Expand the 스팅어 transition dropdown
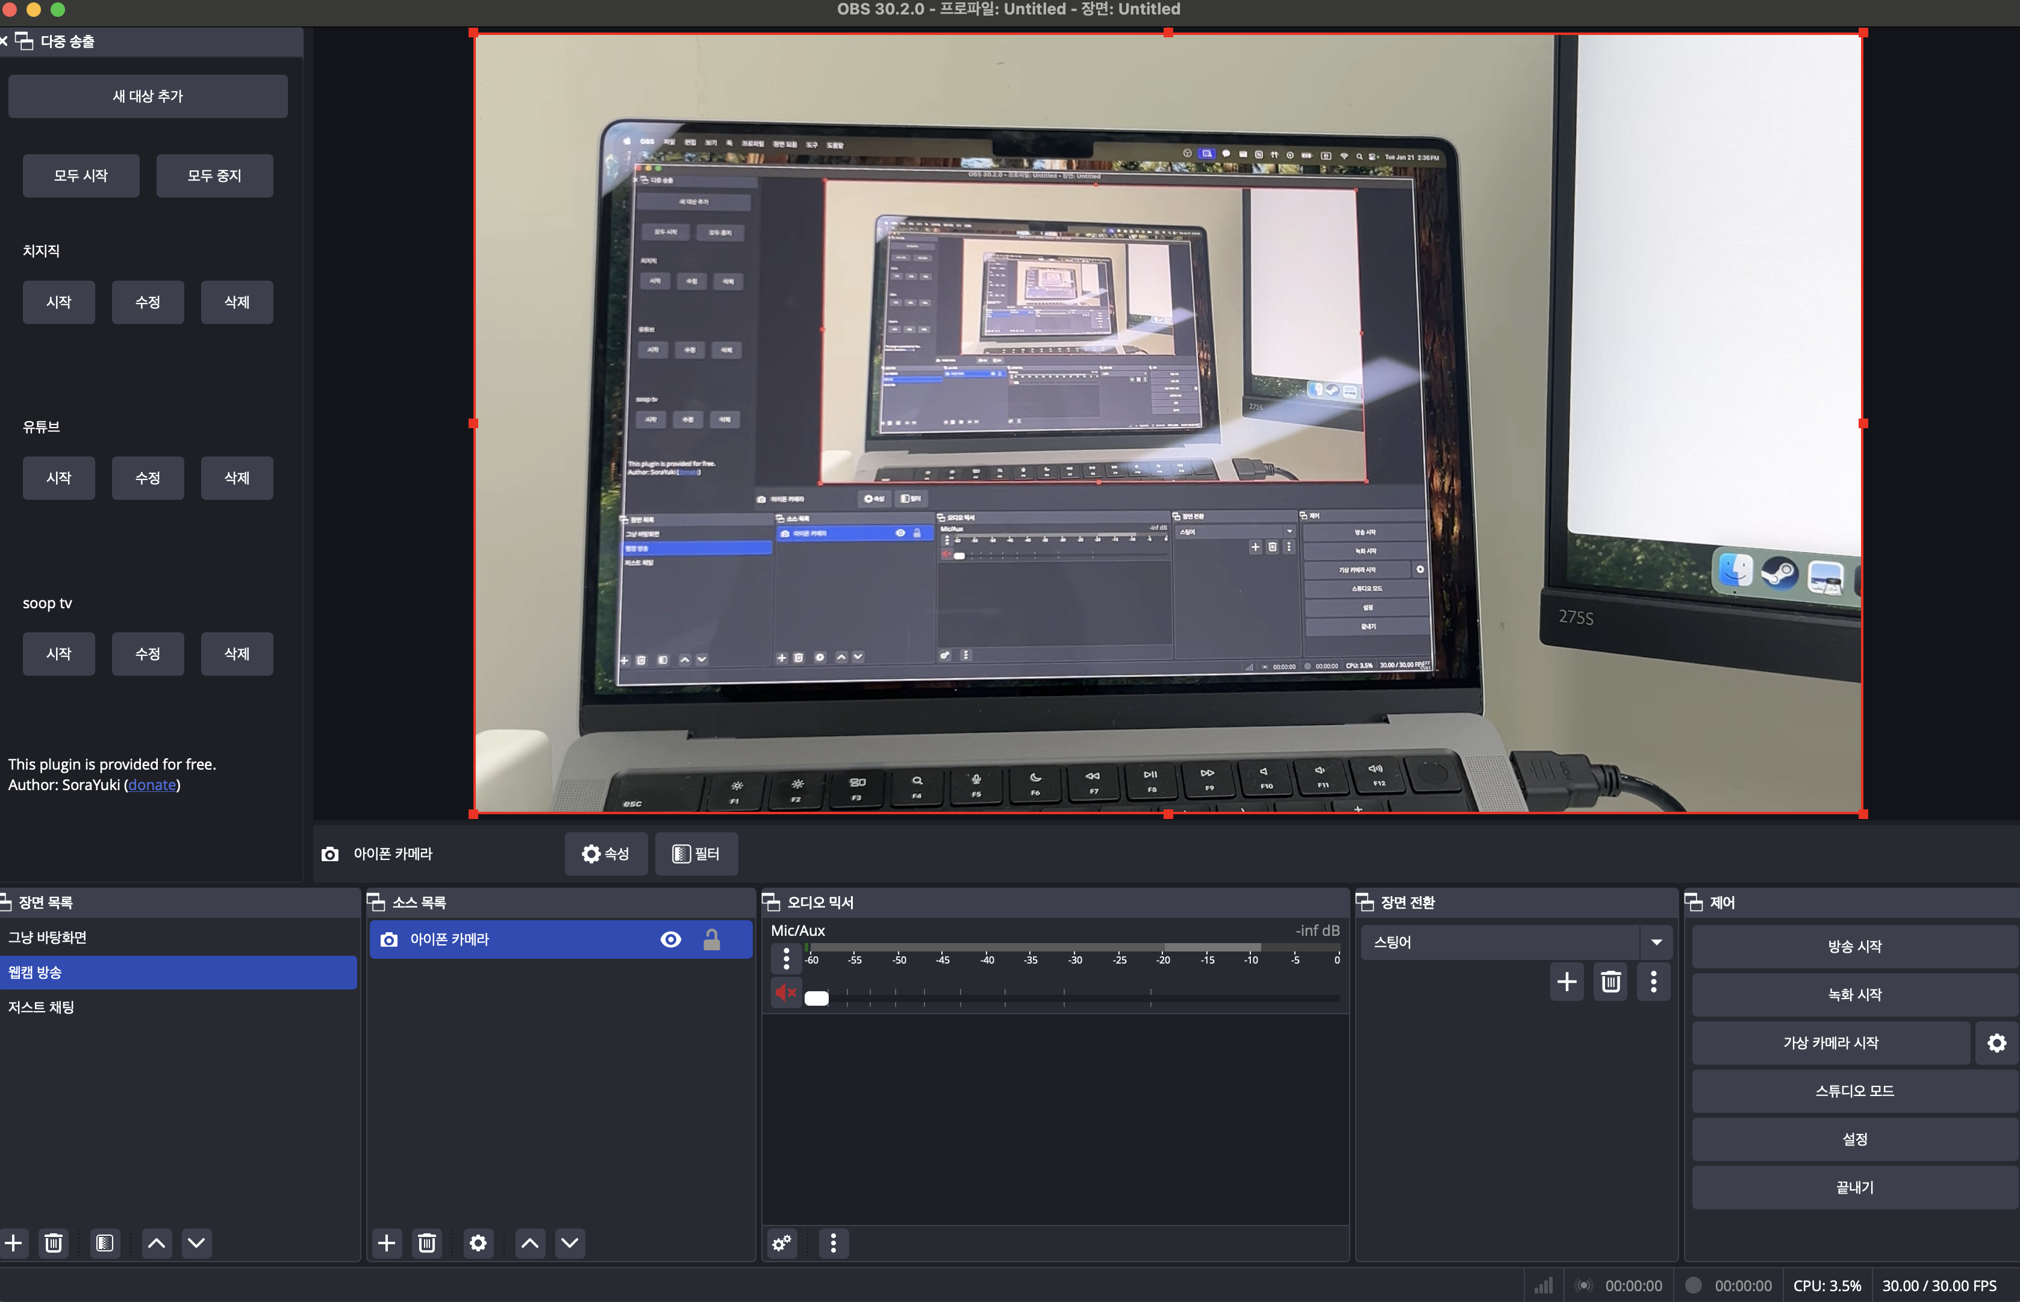The image size is (2020, 1302). (1656, 942)
